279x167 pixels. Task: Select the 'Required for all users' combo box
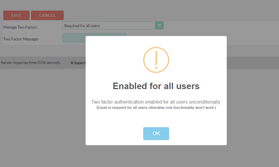[113, 25]
